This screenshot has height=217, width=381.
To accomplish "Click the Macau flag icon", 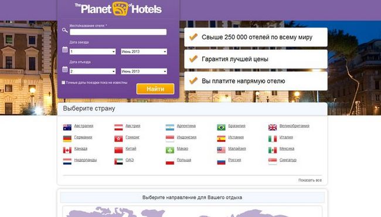I will tap(170, 150).
